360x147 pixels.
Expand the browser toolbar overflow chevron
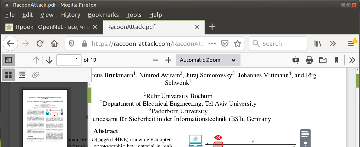[x=333, y=44]
